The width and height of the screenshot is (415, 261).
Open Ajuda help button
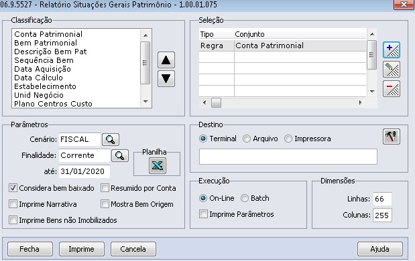click(x=380, y=249)
